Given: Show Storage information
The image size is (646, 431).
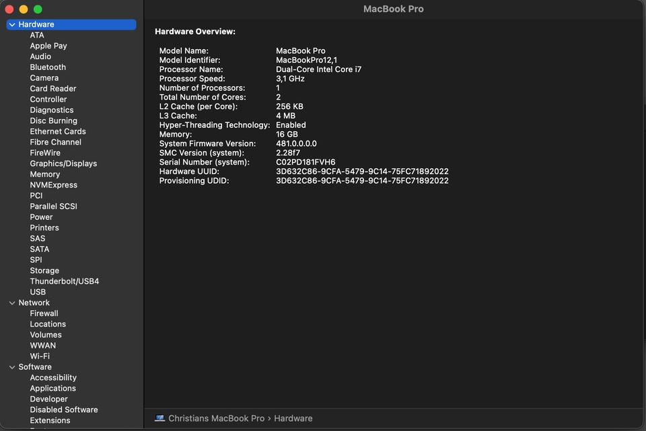Looking at the screenshot, I should [44, 270].
